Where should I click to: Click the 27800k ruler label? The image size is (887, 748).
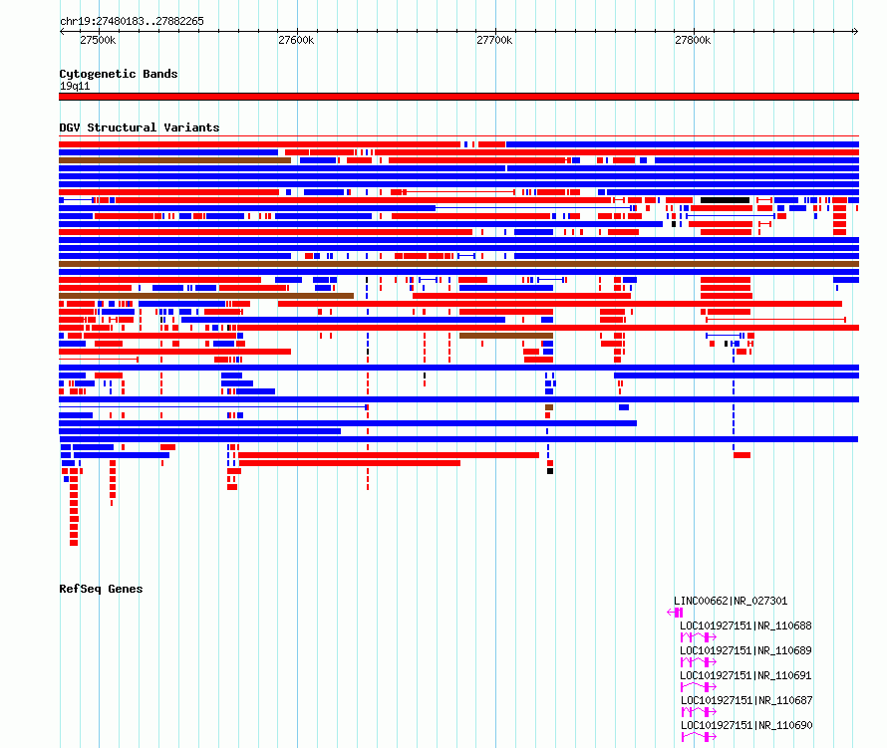(x=693, y=40)
